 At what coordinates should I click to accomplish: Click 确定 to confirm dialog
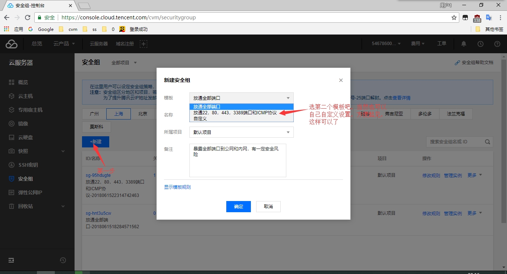pyautogui.click(x=239, y=207)
